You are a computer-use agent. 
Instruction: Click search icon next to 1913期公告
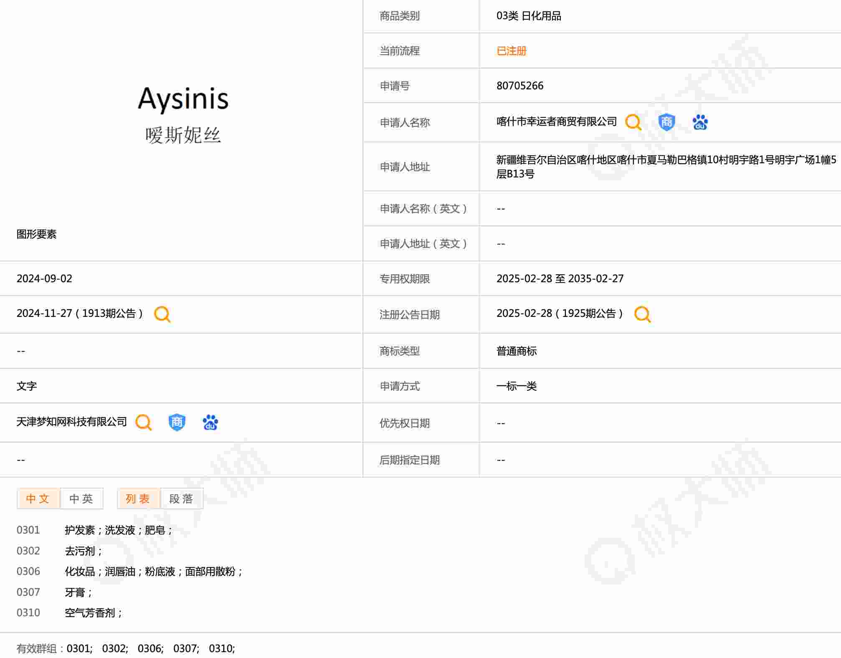162,314
